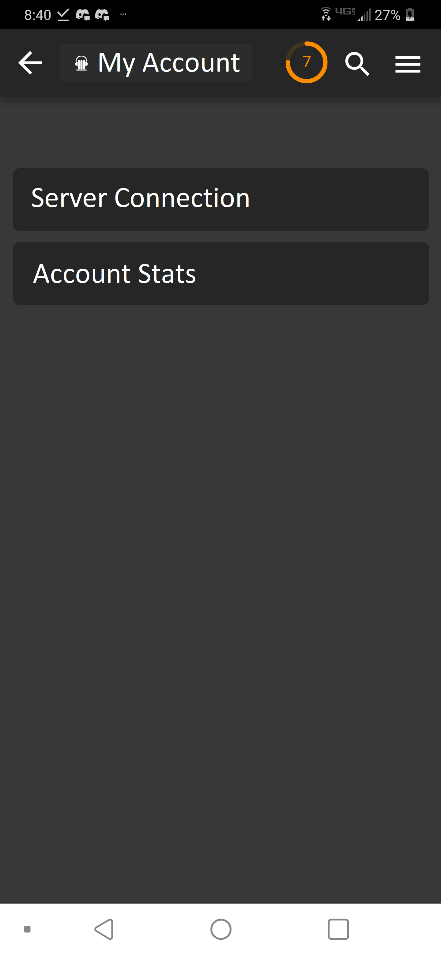Tap the 8:40 clock in status bar

point(37,15)
